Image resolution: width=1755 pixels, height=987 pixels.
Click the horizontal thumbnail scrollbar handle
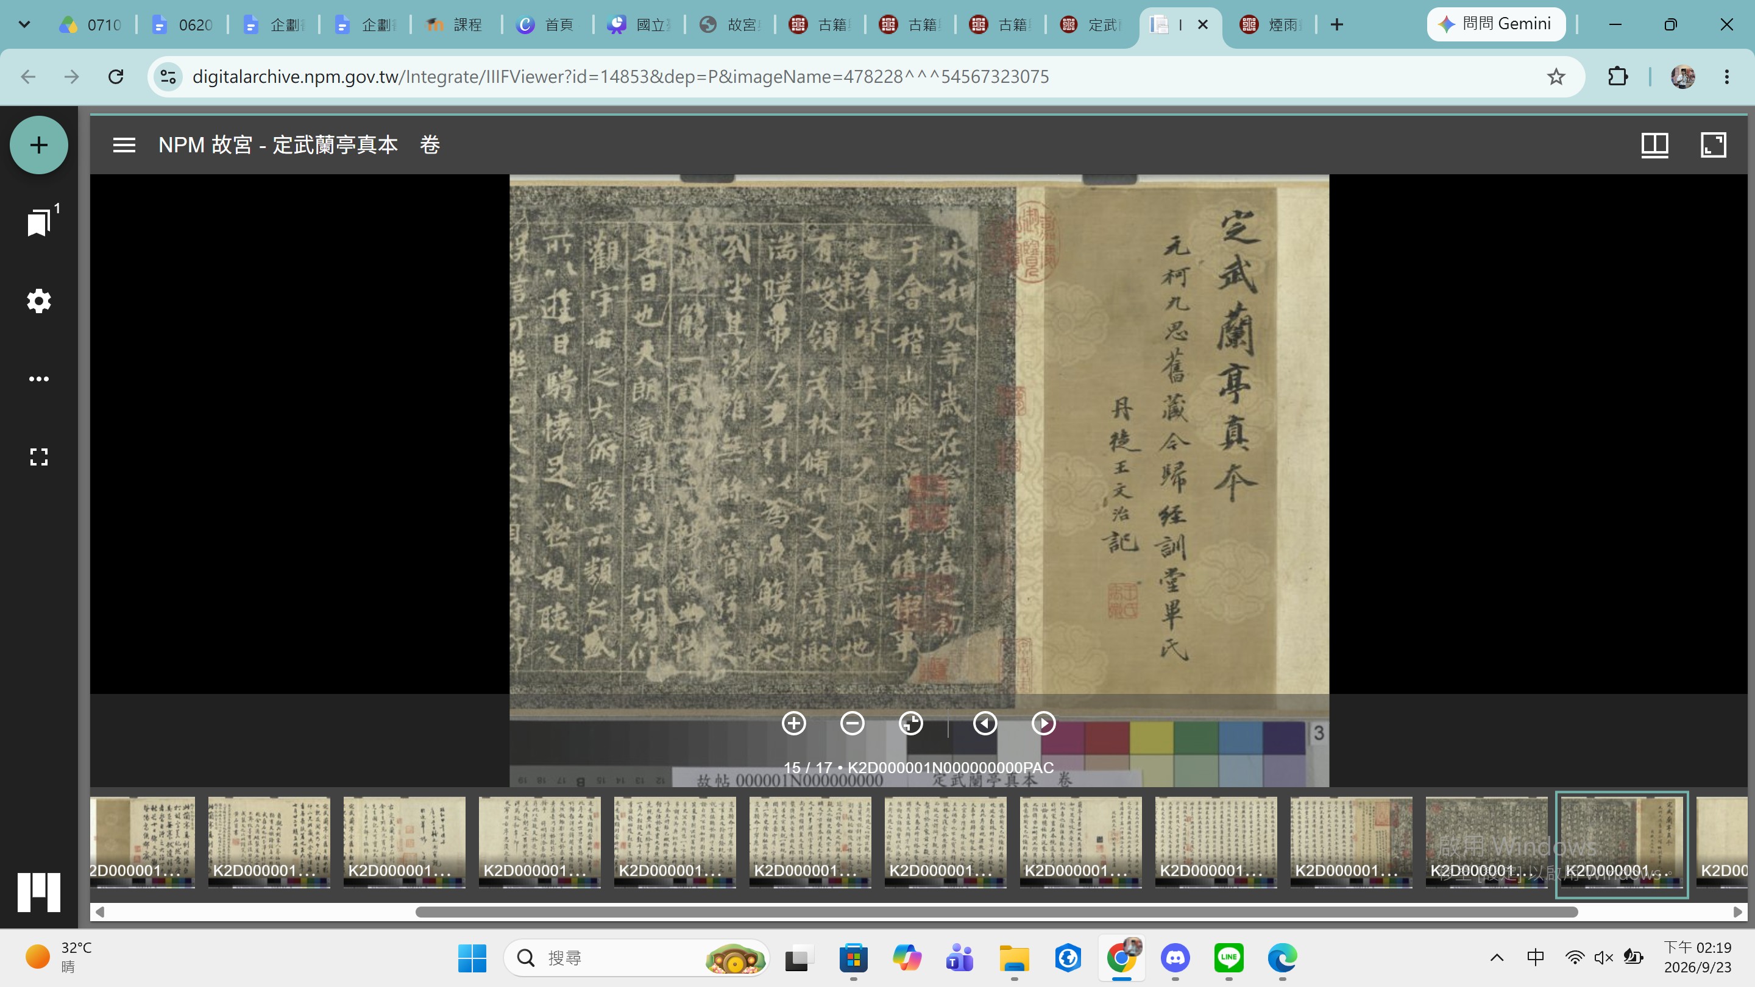(997, 912)
